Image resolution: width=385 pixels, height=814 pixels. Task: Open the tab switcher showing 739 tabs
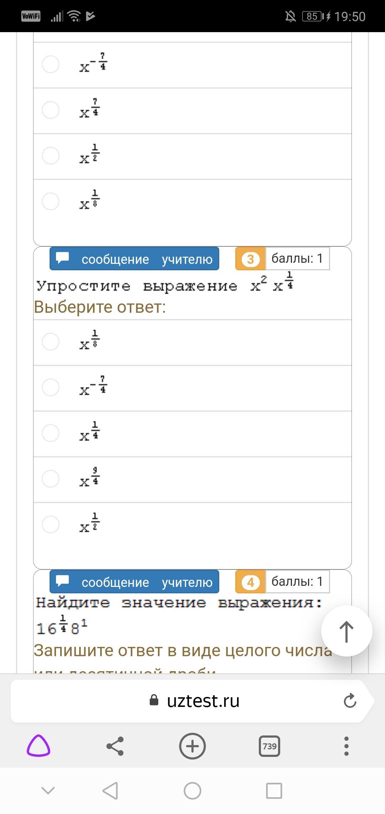tap(269, 746)
